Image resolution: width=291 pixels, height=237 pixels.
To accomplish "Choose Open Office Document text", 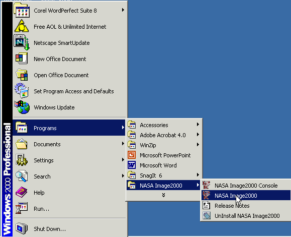I will tap(61, 75).
